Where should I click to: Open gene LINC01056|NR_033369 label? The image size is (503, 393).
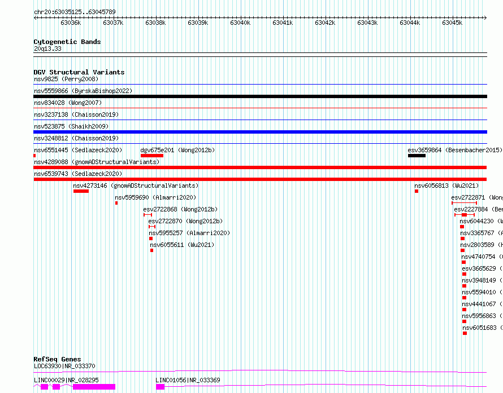[x=188, y=380]
